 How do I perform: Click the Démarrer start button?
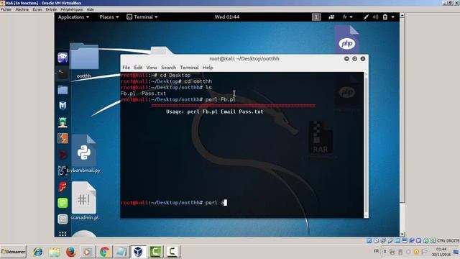[14, 252]
